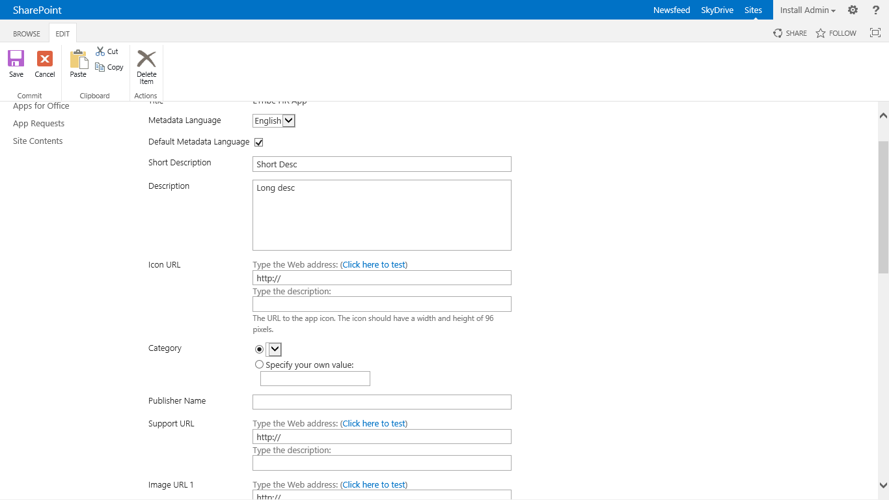Open Site Contents navigation link
This screenshot has width=889, height=500.
(x=38, y=141)
